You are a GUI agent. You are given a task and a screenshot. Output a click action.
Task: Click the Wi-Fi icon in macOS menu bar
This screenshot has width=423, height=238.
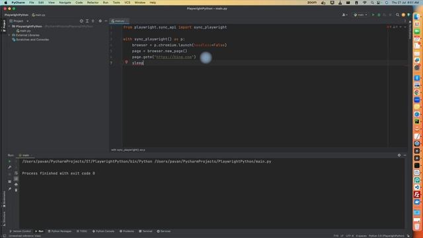pos(364,3)
